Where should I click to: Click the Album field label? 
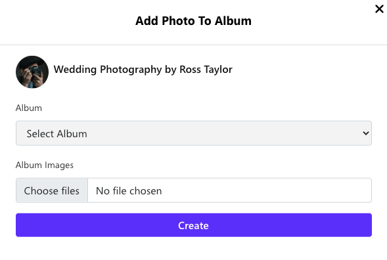[x=29, y=108]
